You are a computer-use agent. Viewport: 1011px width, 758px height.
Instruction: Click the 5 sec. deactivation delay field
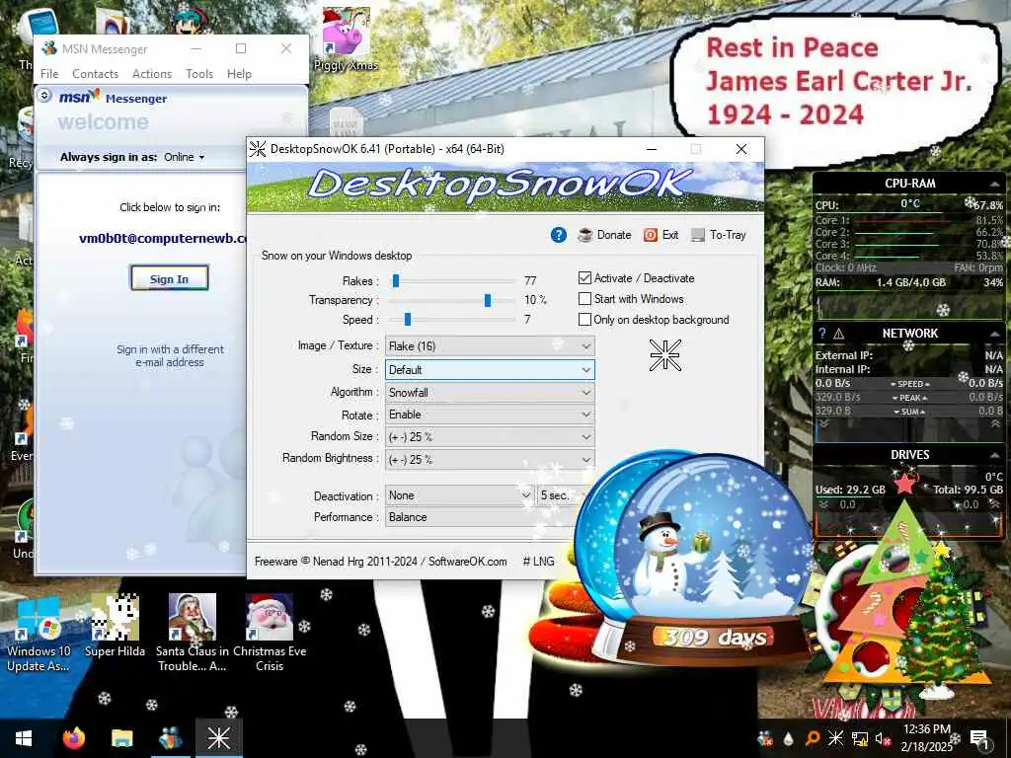[556, 495]
